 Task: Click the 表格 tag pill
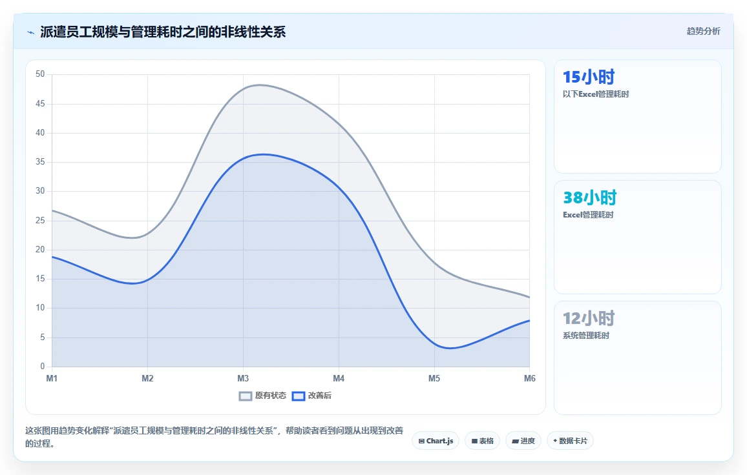pos(482,441)
